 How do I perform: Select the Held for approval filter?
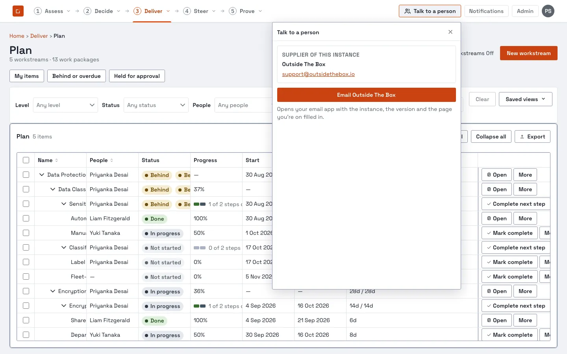[x=137, y=76]
